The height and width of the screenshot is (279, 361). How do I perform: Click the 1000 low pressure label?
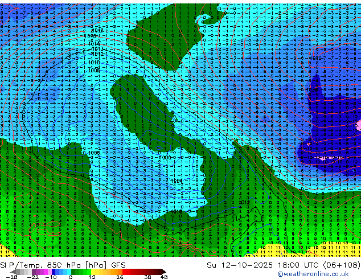165,158
